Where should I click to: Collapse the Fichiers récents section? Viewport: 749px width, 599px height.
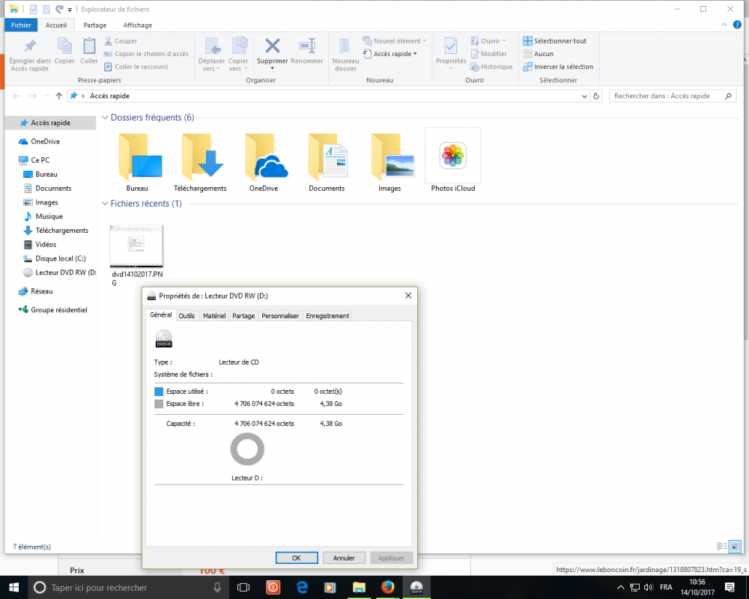click(x=105, y=204)
